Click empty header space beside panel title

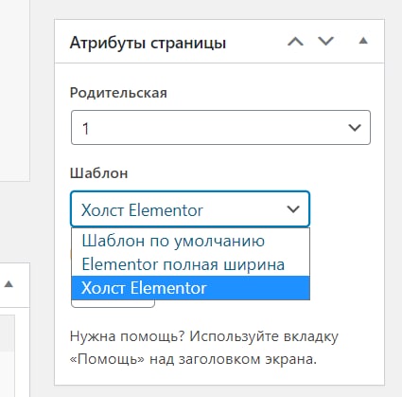tap(255, 42)
